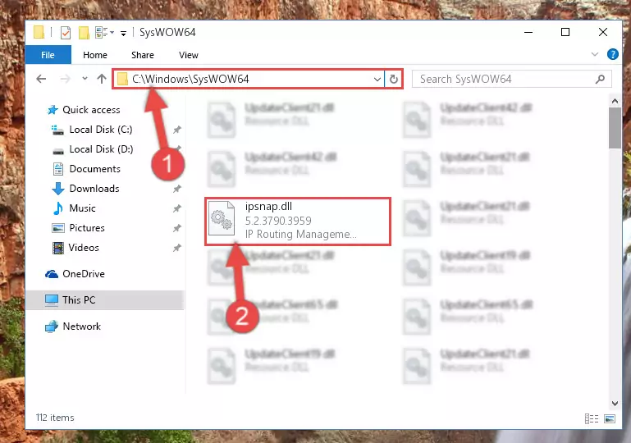Open Music in the navigation pane
Screen dimensions: 631x443
point(82,208)
